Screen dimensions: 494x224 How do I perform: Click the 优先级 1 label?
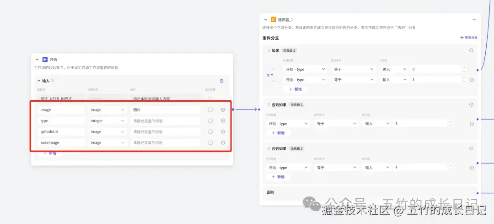[x=289, y=50]
